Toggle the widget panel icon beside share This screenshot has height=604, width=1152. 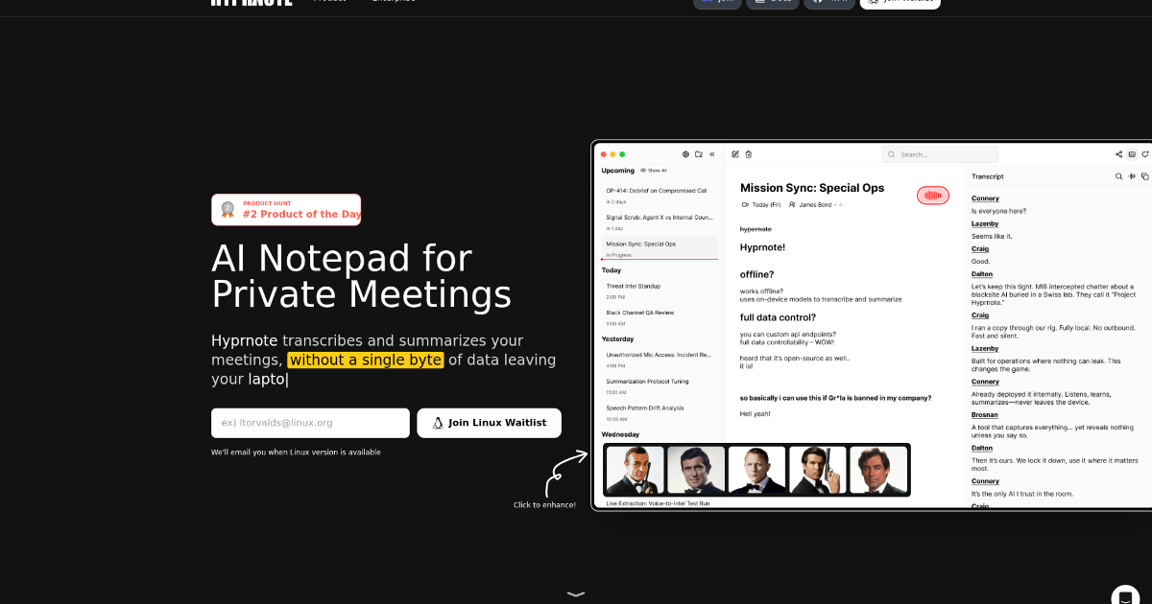click(1132, 154)
